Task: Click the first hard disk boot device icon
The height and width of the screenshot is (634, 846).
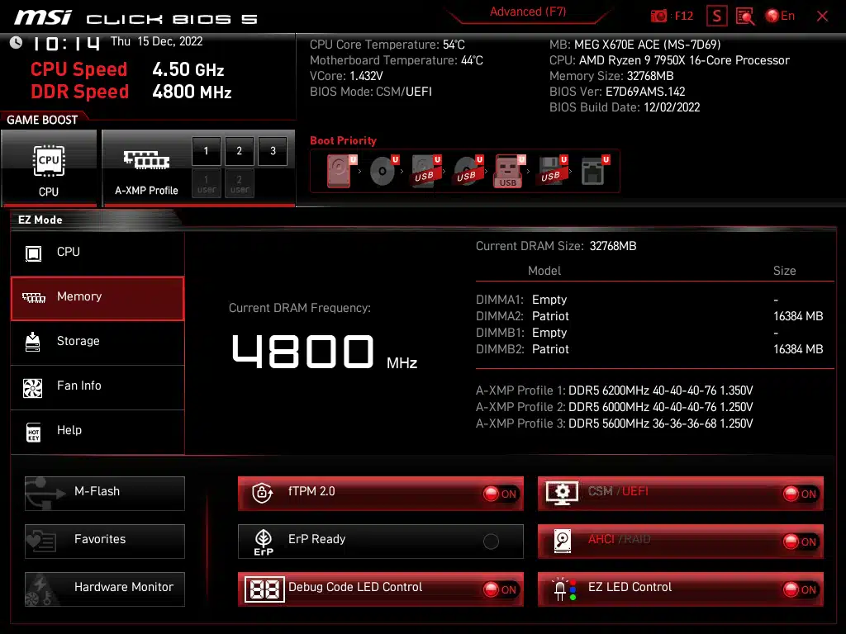Action: point(341,171)
